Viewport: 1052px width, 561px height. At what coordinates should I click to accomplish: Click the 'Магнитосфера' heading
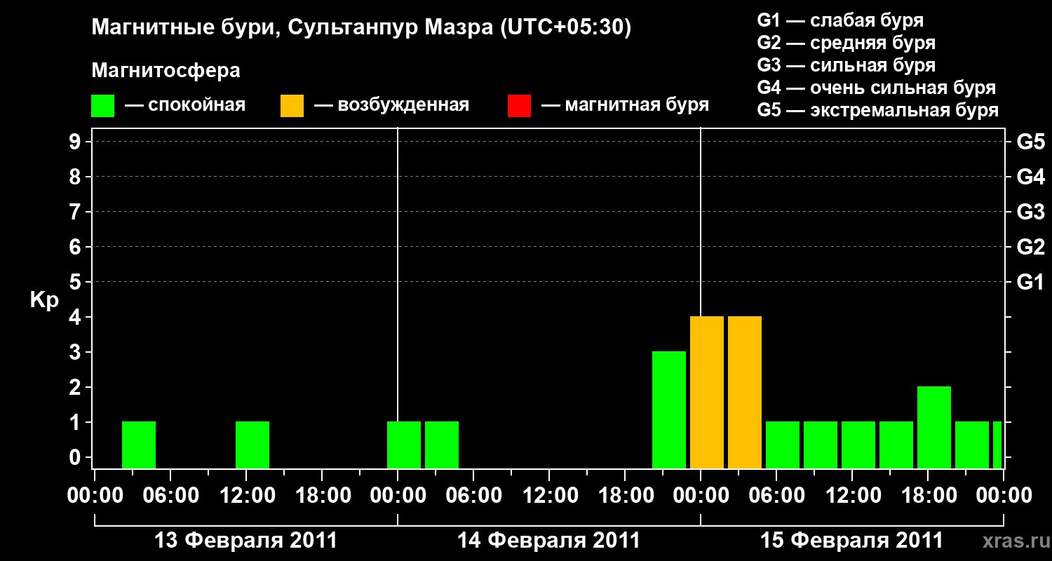(x=166, y=71)
